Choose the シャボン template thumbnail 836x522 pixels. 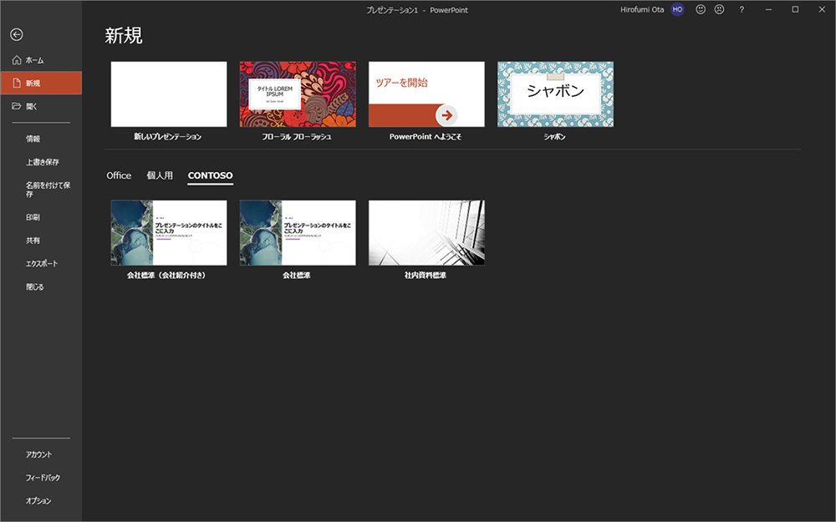coord(556,94)
